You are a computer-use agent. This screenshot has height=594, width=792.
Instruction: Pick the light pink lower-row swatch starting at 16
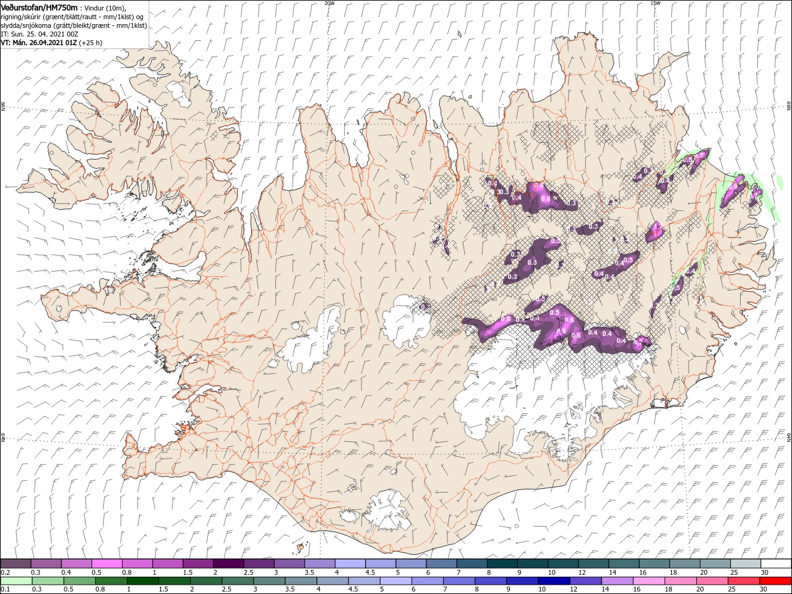click(x=648, y=581)
